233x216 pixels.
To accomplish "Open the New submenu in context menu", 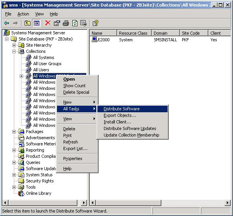I will click(77, 102).
